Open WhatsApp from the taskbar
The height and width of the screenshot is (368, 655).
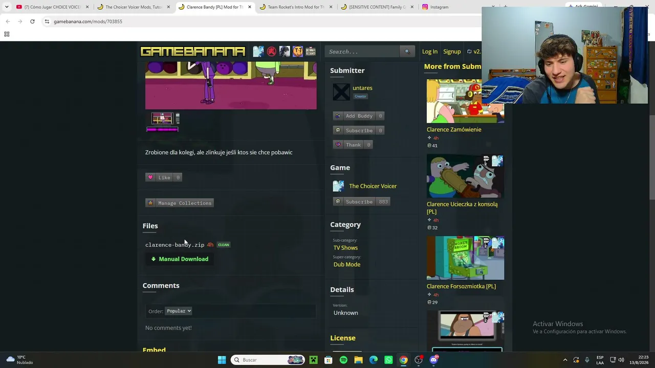388,360
